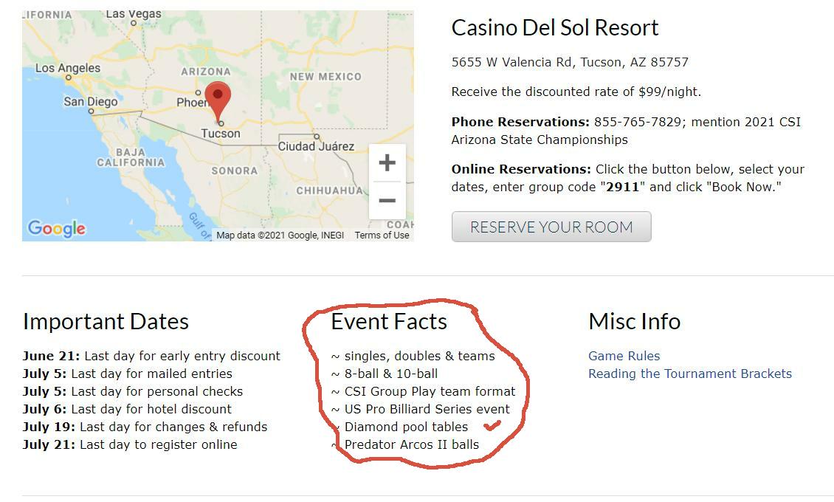Screen dimensions: 834x502
Task: Click the map data copyright text
Action: tap(280, 235)
